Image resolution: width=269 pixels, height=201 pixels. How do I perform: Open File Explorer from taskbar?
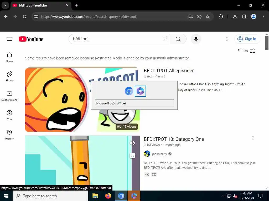[x=95, y=196]
